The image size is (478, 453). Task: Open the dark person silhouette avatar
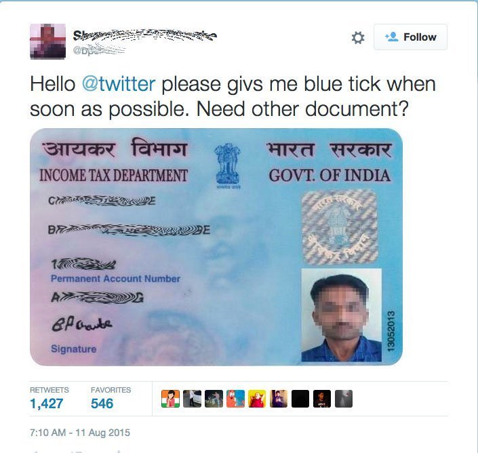322,399
